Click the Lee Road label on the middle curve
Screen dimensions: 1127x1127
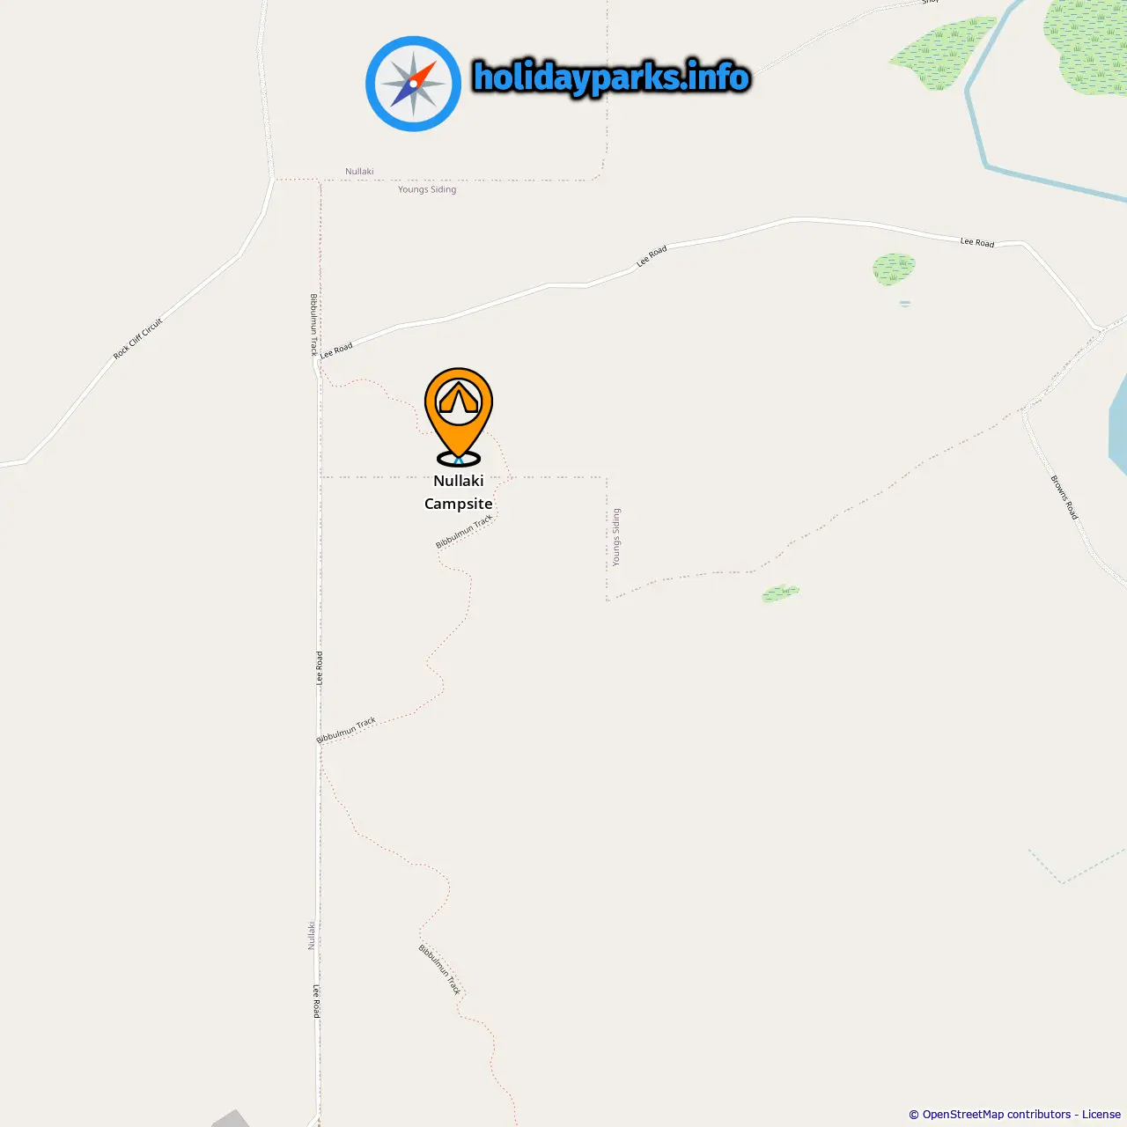(652, 256)
